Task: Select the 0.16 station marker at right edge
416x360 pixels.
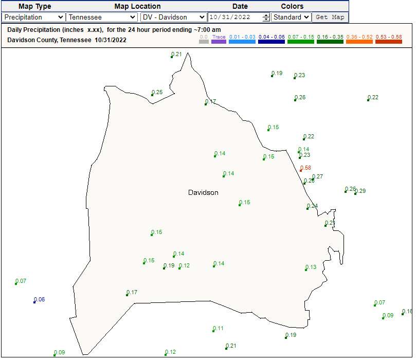Action: click(x=403, y=314)
